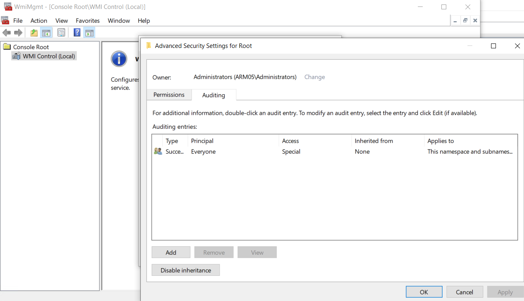Open the Action menu
This screenshot has width=524, height=301.
pyautogui.click(x=39, y=21)
